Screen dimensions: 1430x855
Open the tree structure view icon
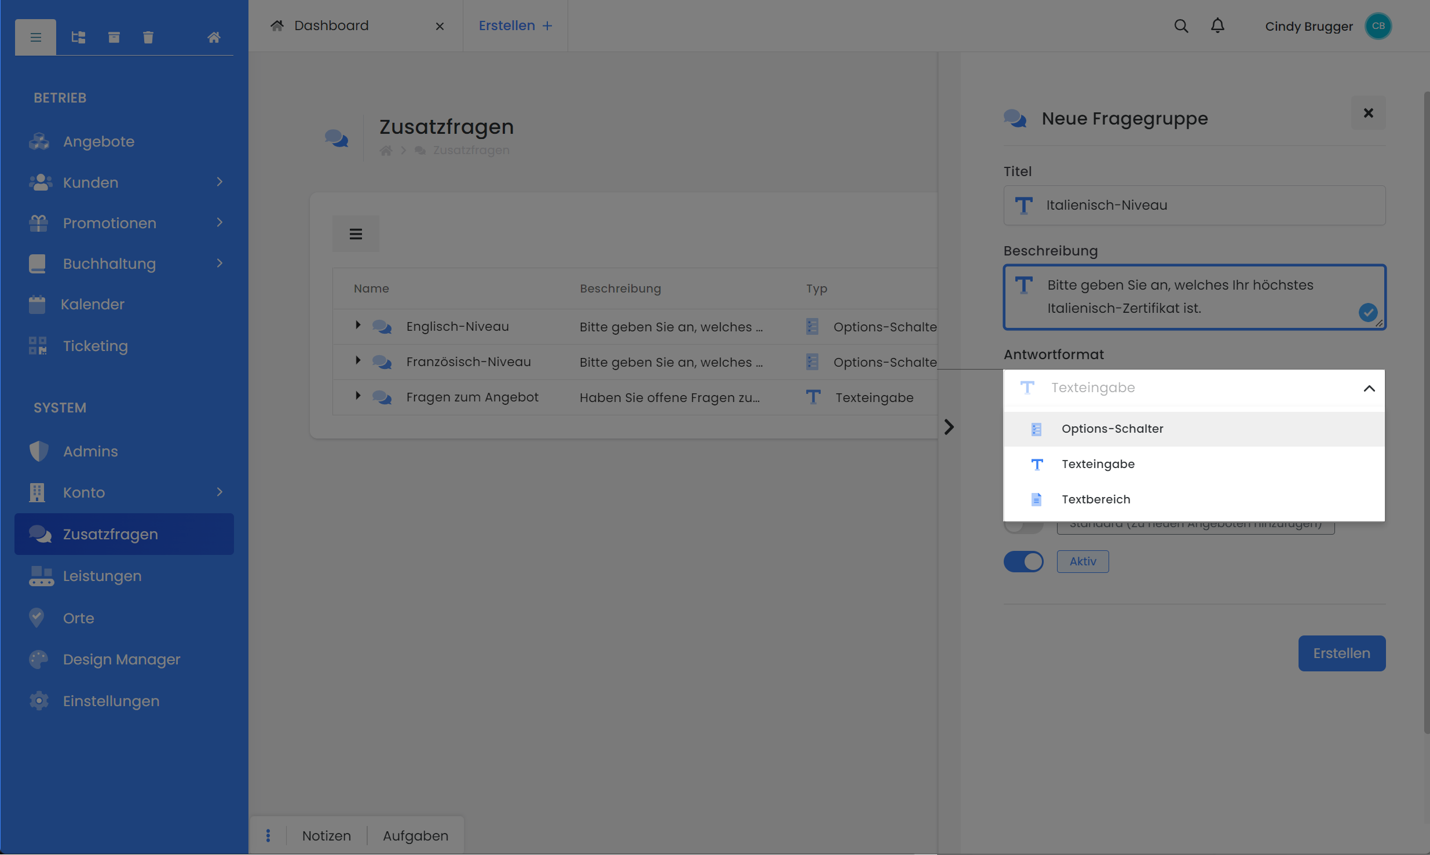78,38
